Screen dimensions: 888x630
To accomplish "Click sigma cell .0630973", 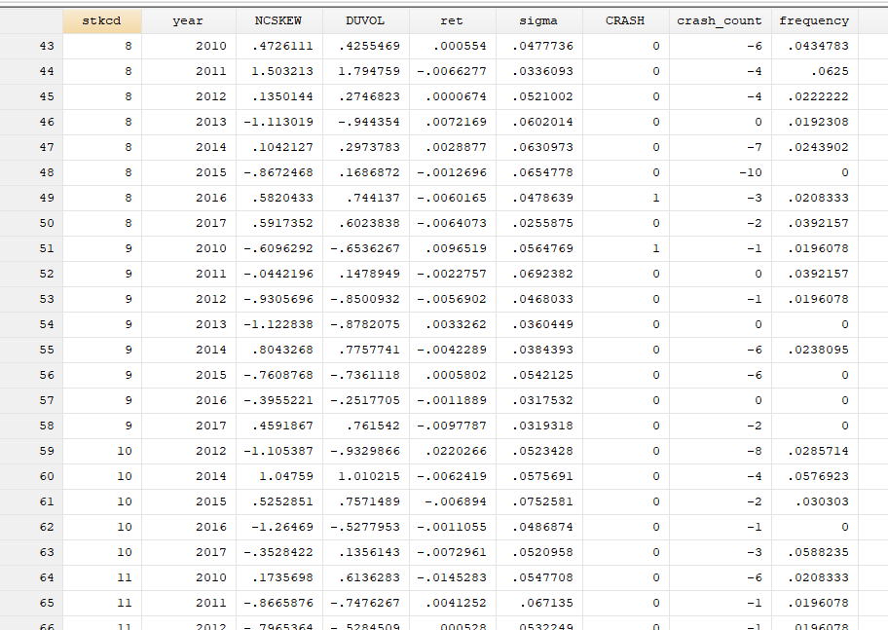I will (538, 147).
